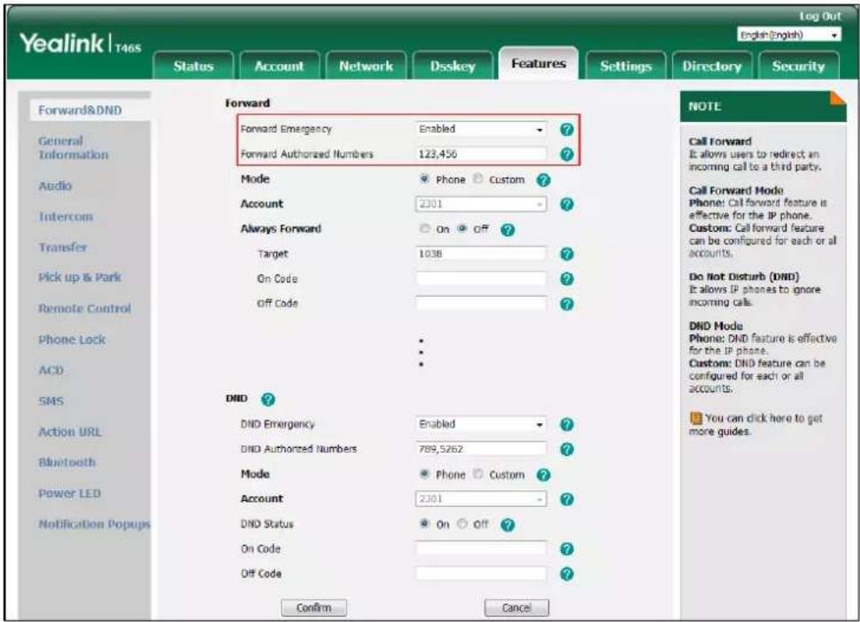
Task: Switch to the Network tab
Action: click(x=366, y=66)
